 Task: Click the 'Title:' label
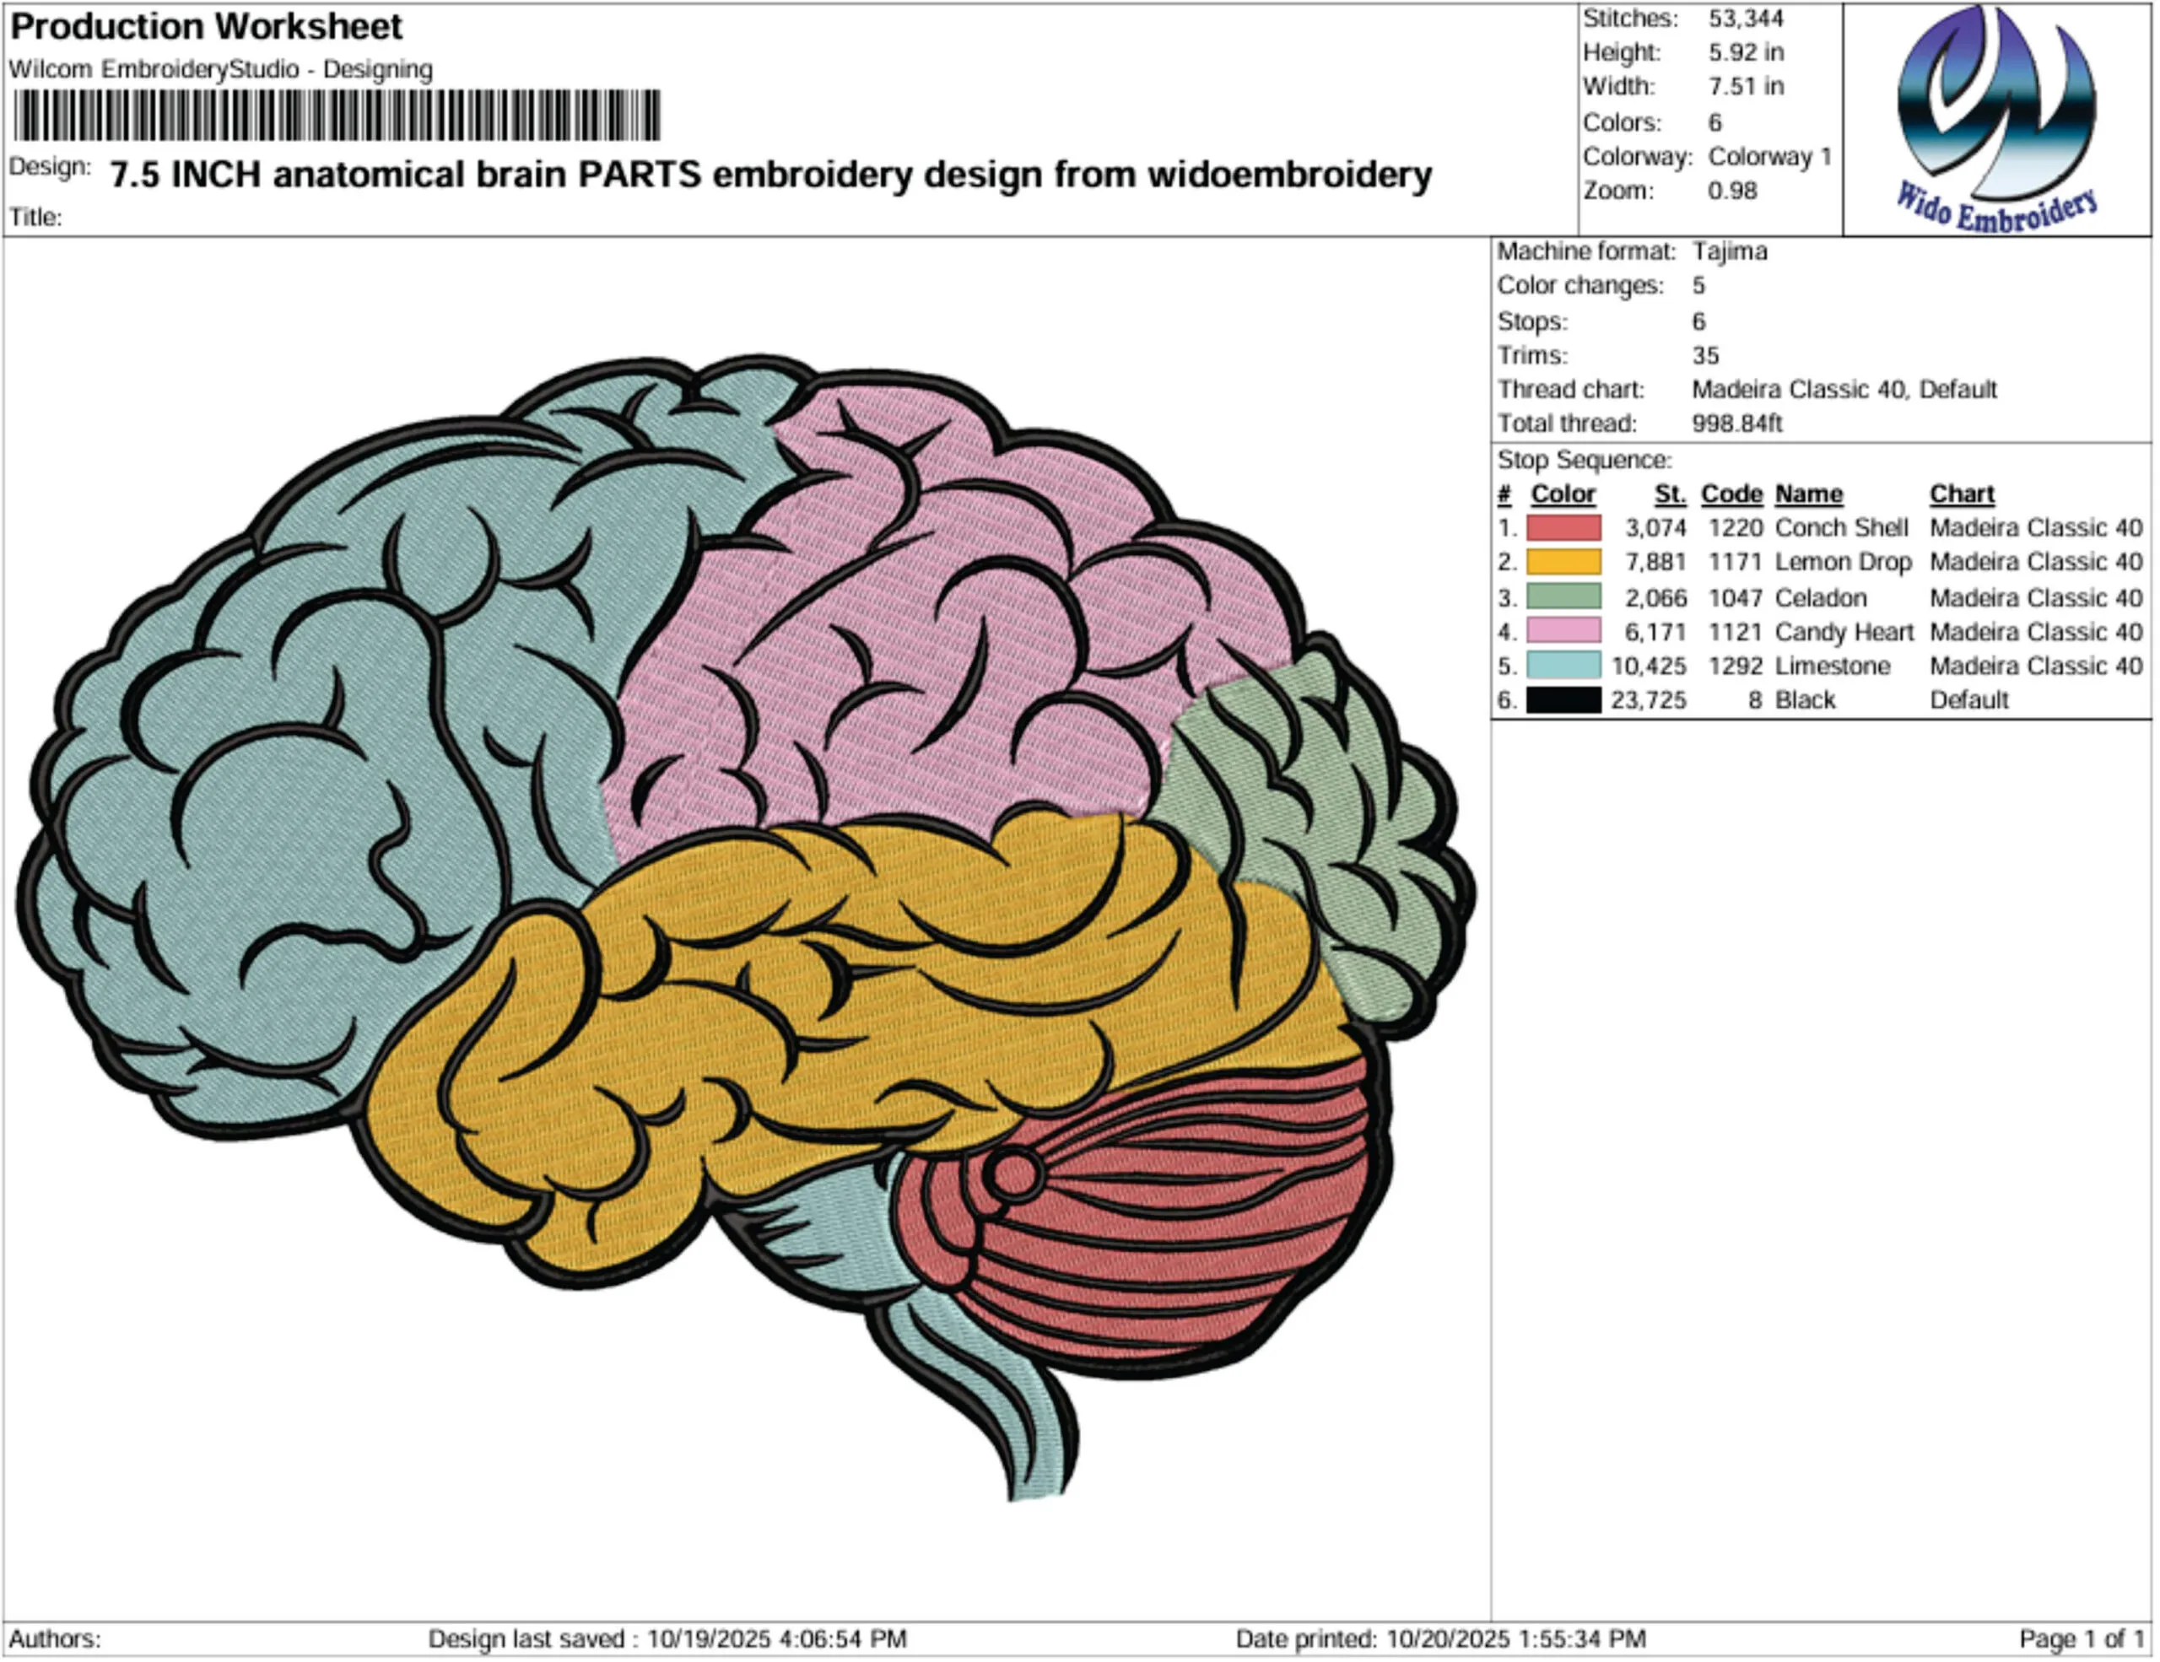35,218
